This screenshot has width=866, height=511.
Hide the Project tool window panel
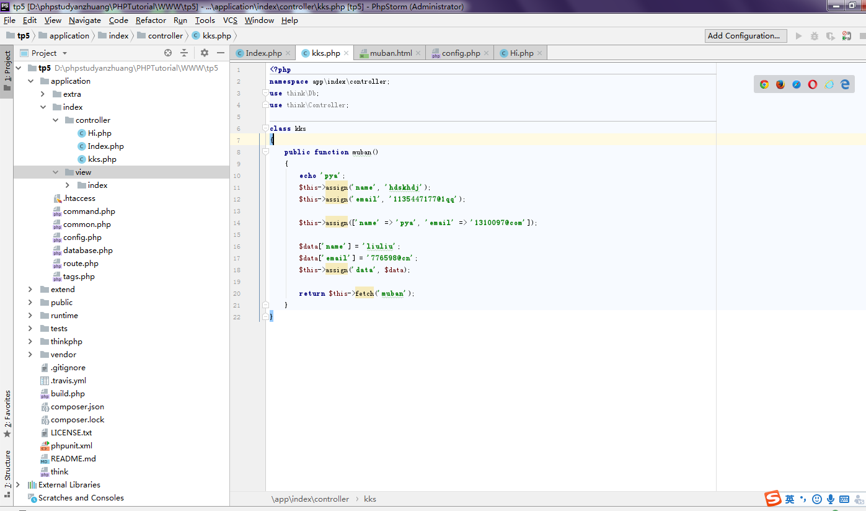coord(220,53)
